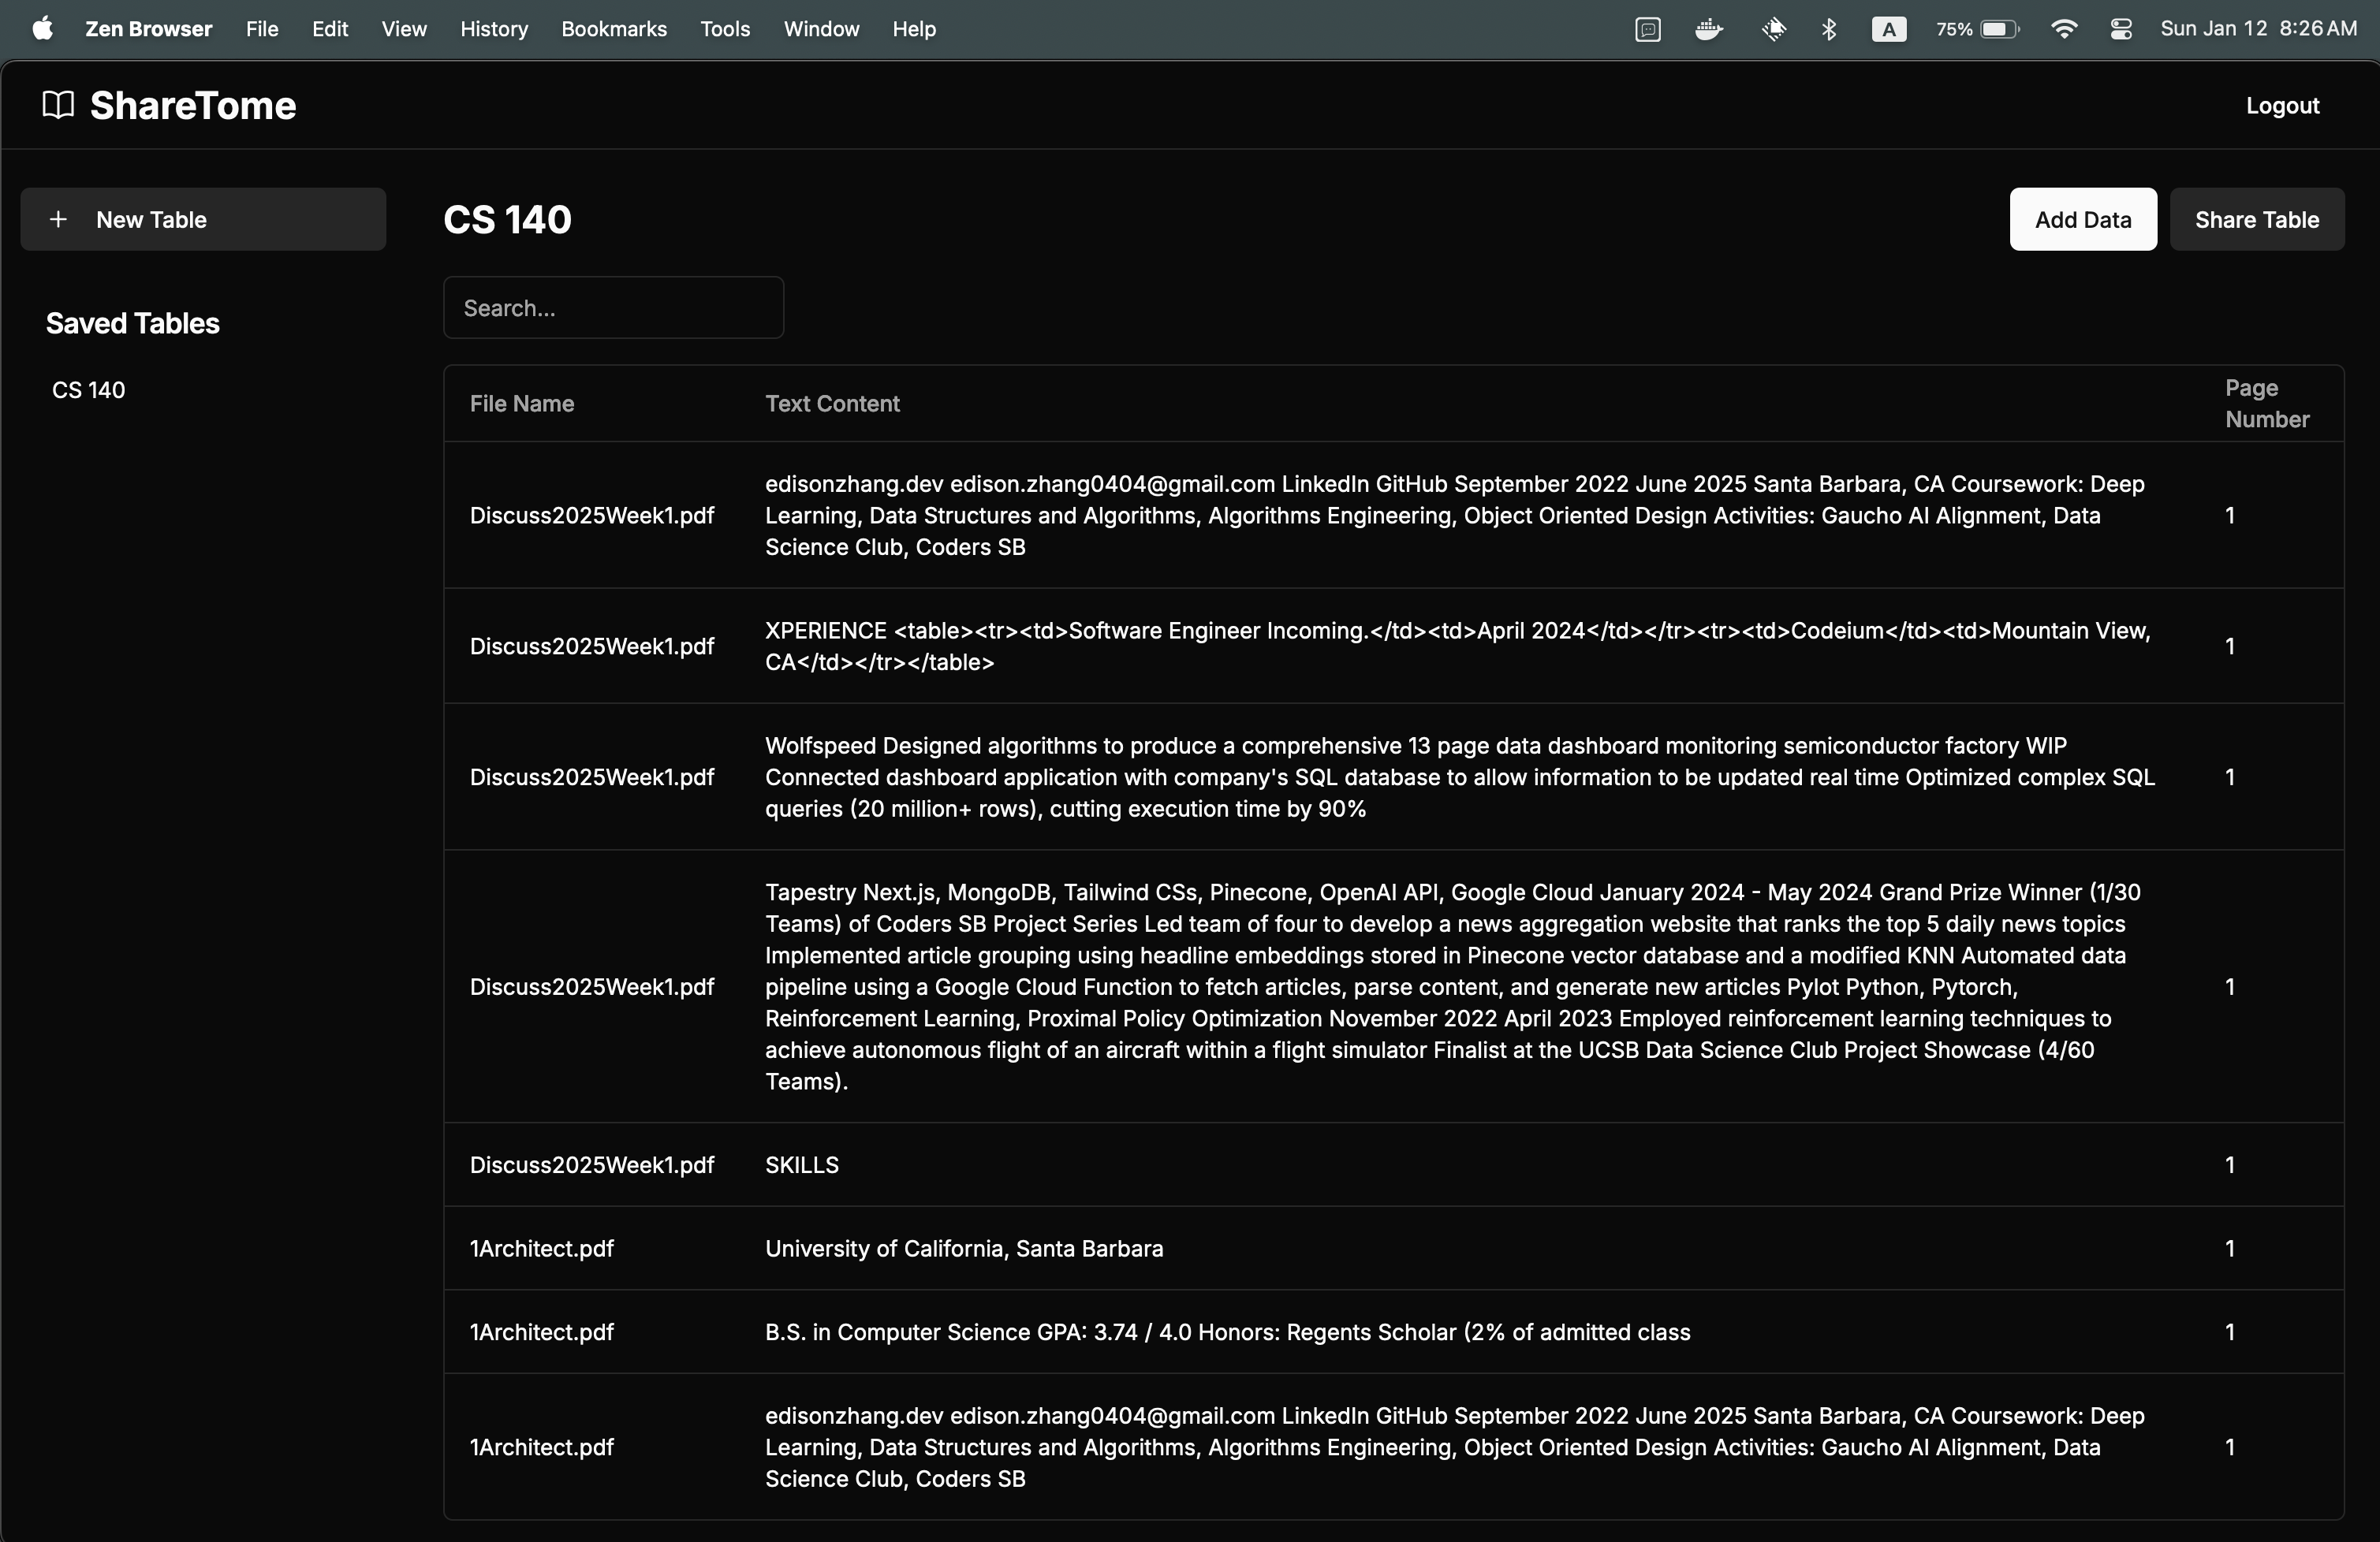
Task: Click the battery status icon
Action: point(1999,29)
